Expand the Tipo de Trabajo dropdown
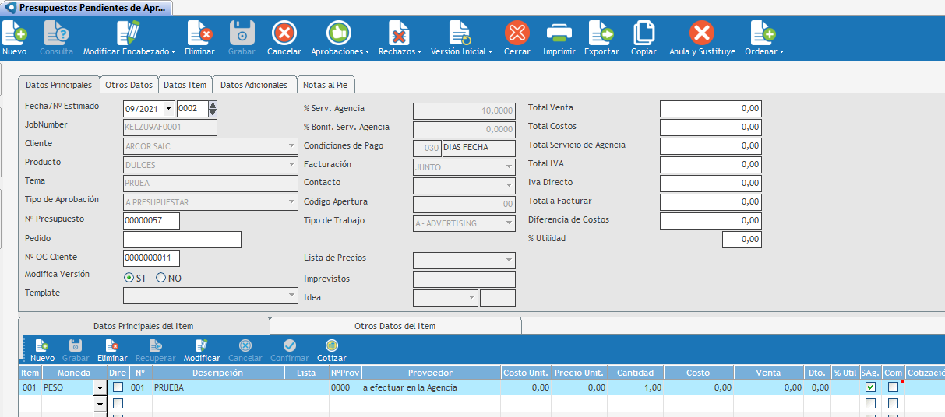 (510, 223)
